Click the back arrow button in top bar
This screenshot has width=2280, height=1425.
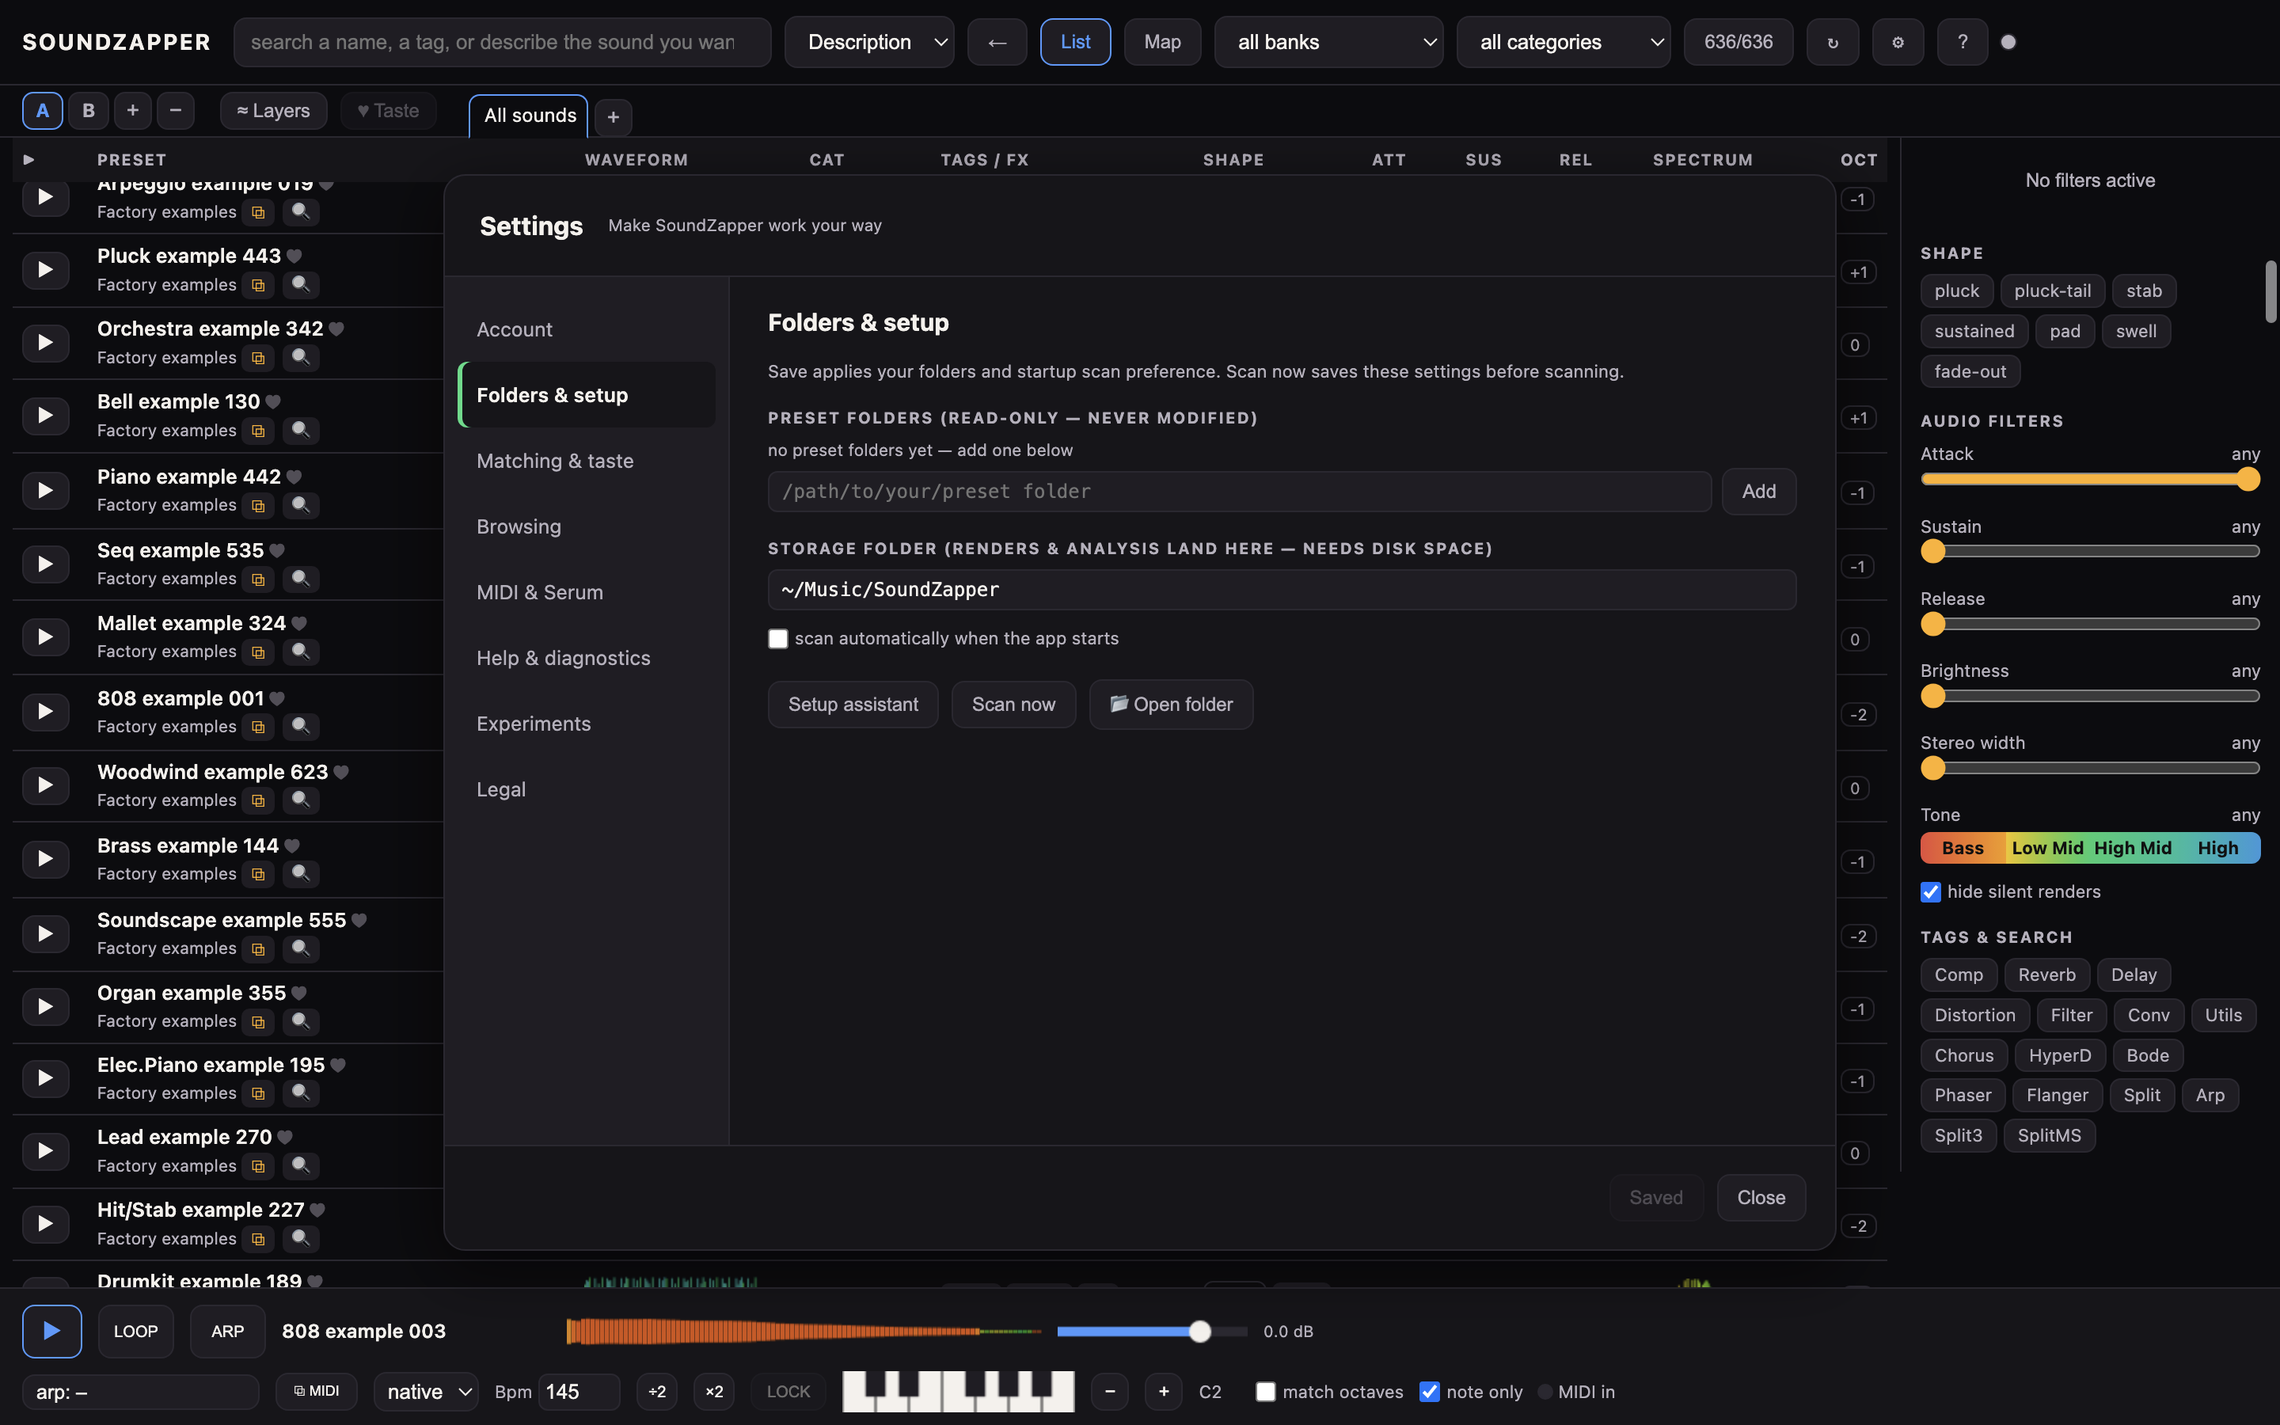(x=997, y=43)
